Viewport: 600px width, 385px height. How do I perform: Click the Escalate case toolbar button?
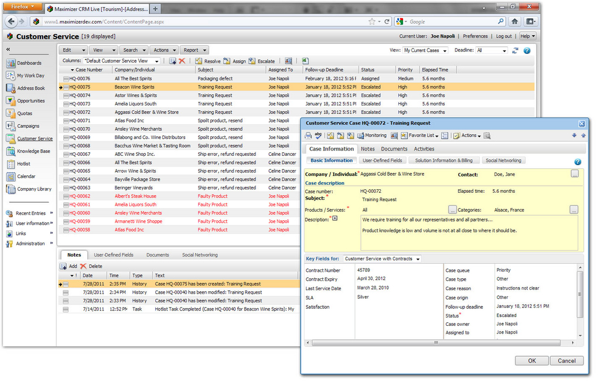tap(262, 61)
